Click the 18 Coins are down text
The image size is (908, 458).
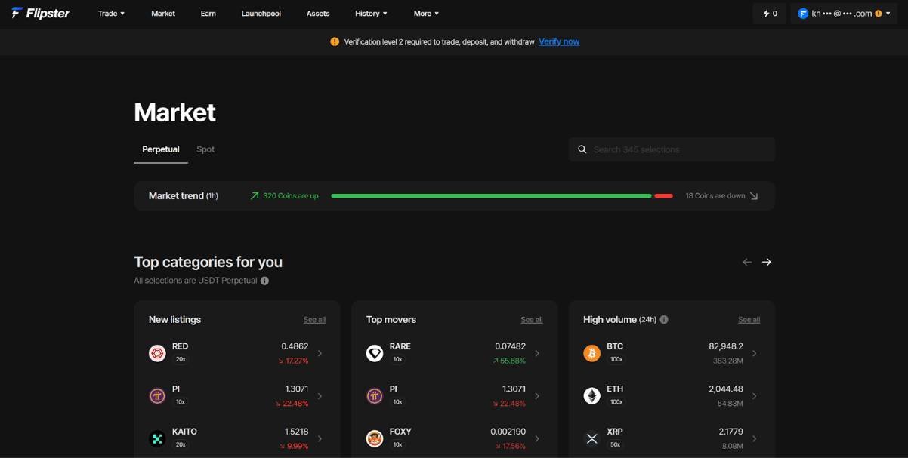[715, 196]
